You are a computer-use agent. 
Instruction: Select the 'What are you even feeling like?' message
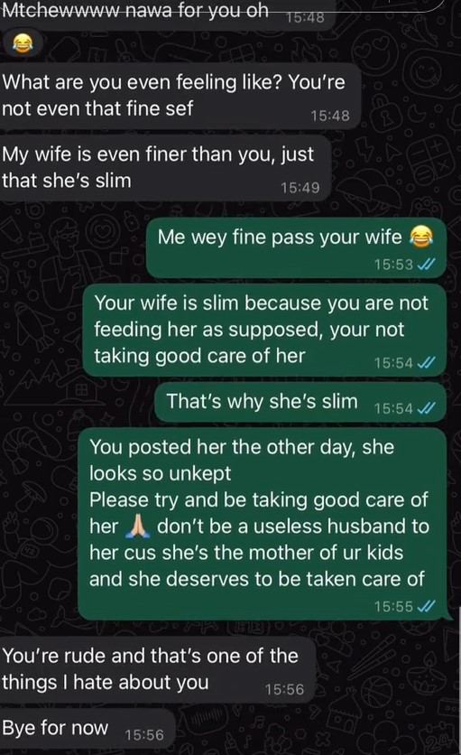pyautogui.click(x=180, y=97)
